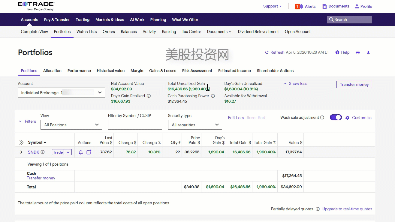Open the View All Positions dropdown
Viewport: 395px width, 222px height.
pyautogui.click(x=71, y=125)
